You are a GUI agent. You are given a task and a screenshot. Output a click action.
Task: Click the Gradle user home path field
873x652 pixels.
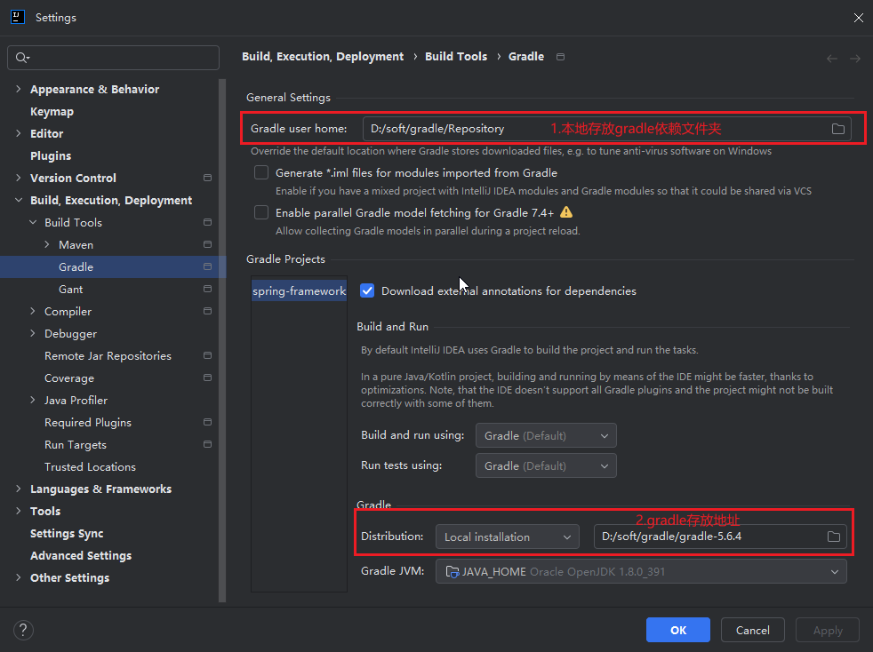click(607, 129)
